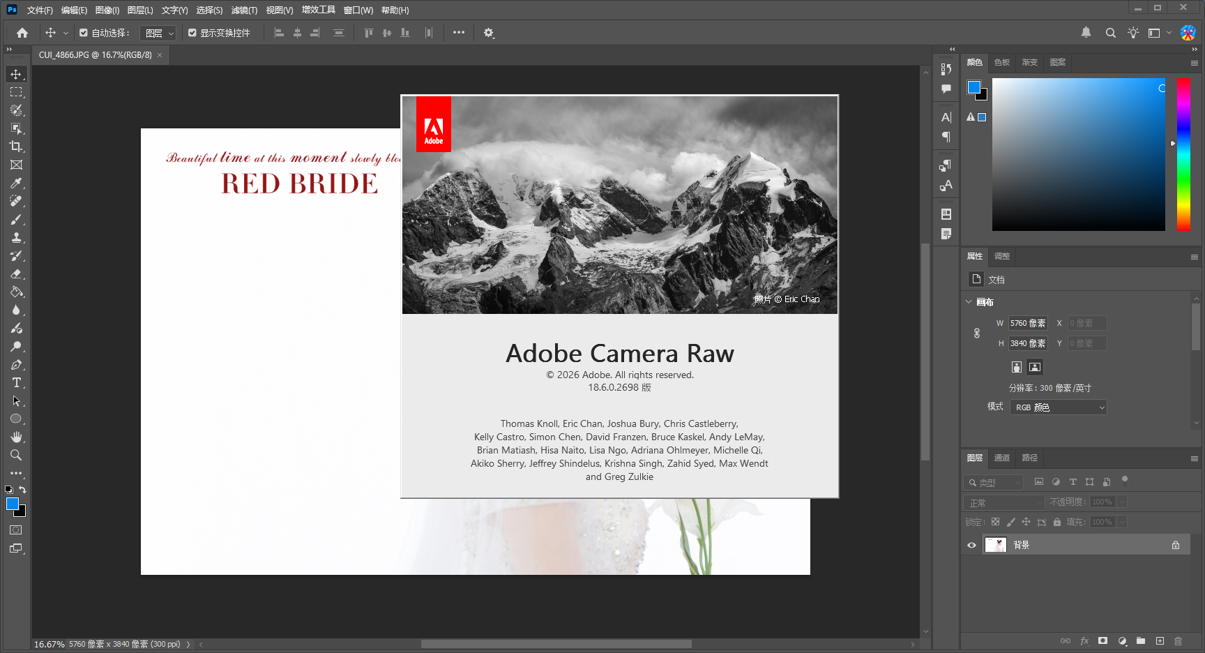Swap foreground and background colors
The image size is (1205, 653).
point(22,490)
